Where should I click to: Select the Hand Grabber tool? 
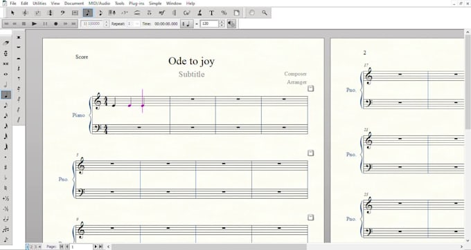pyautogui.click(x=251, y=12)
